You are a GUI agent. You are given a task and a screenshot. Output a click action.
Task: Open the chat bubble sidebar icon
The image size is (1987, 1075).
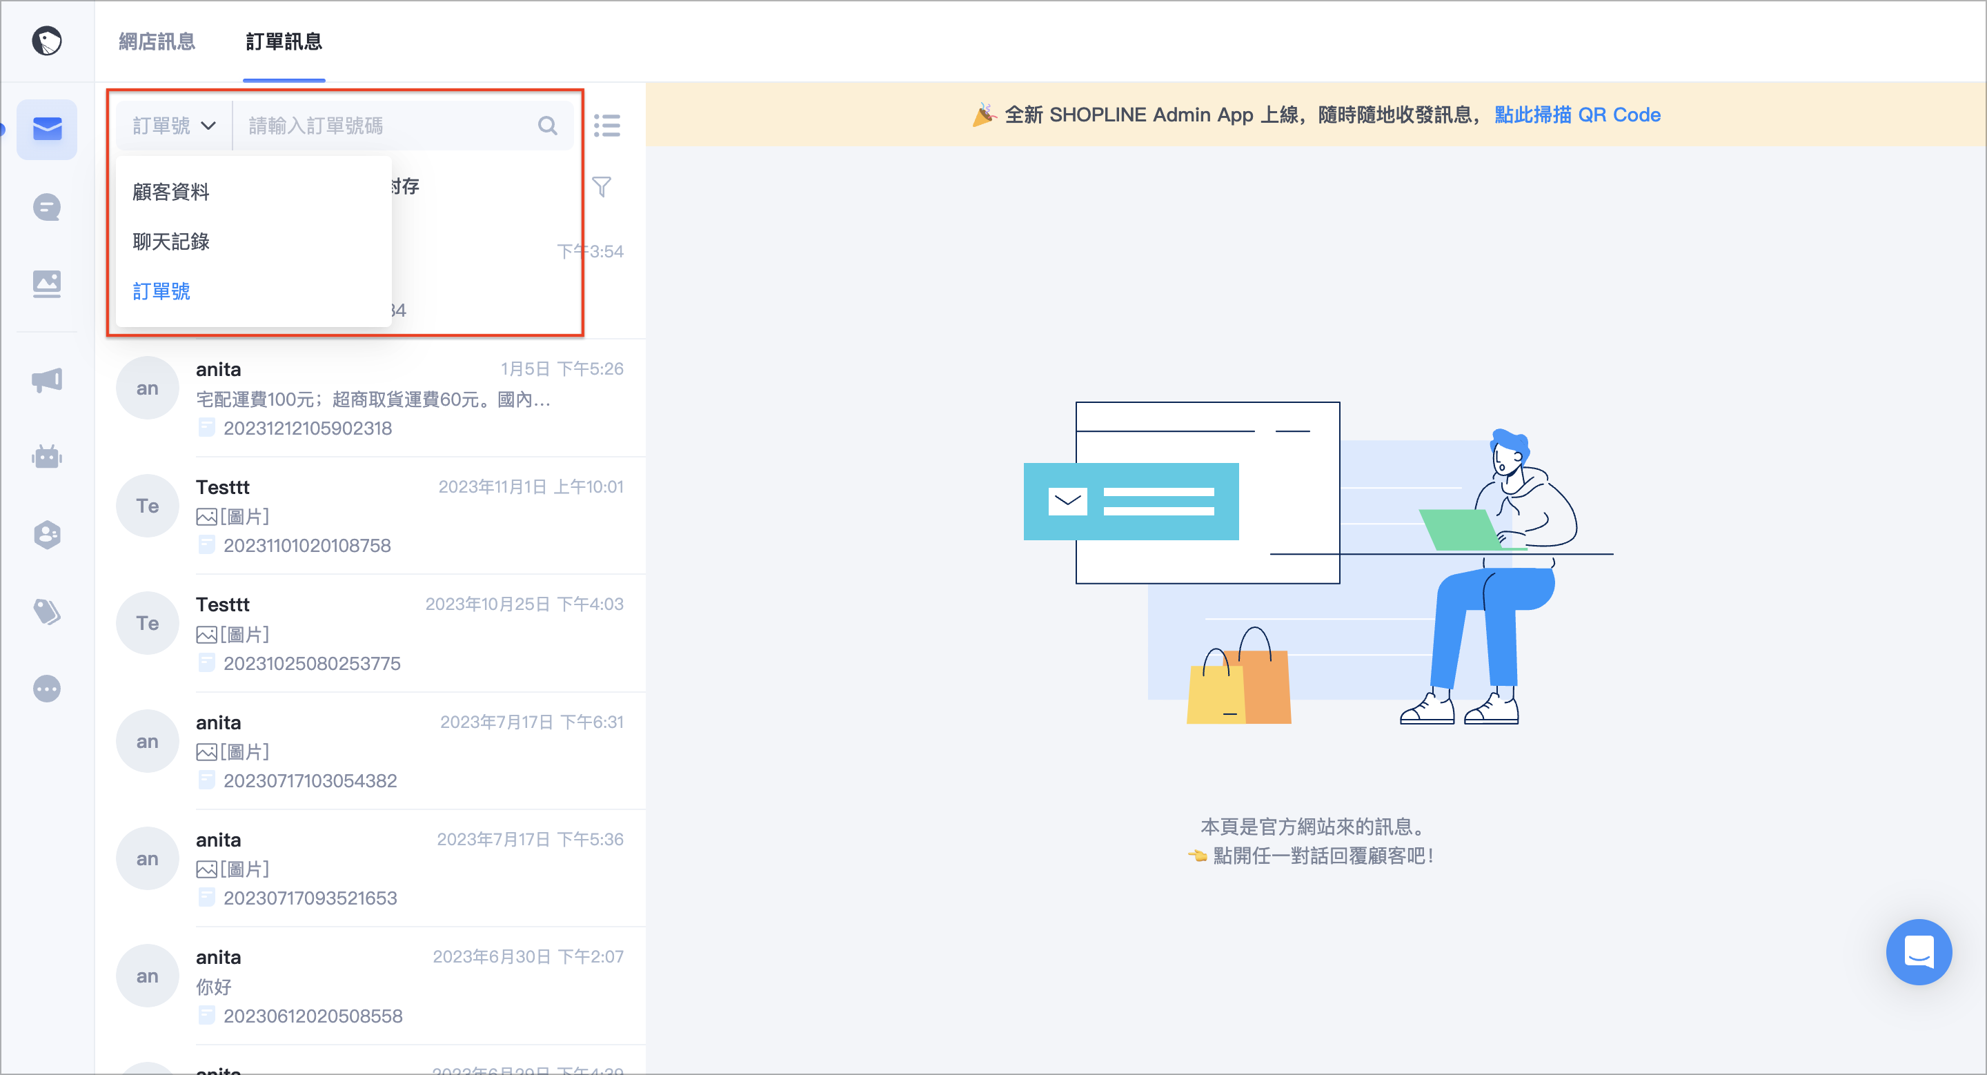coord(47,207)
